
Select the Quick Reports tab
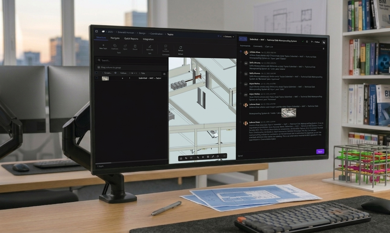[x=131, y=39]
